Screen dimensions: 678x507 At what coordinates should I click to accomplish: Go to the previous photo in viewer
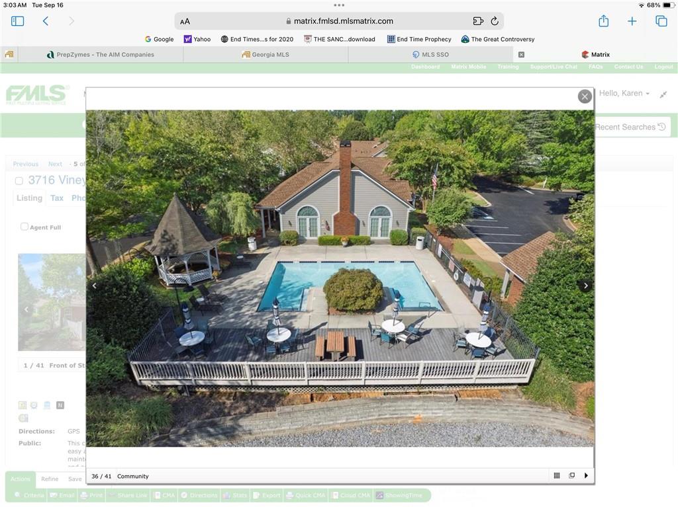[94, 286]
